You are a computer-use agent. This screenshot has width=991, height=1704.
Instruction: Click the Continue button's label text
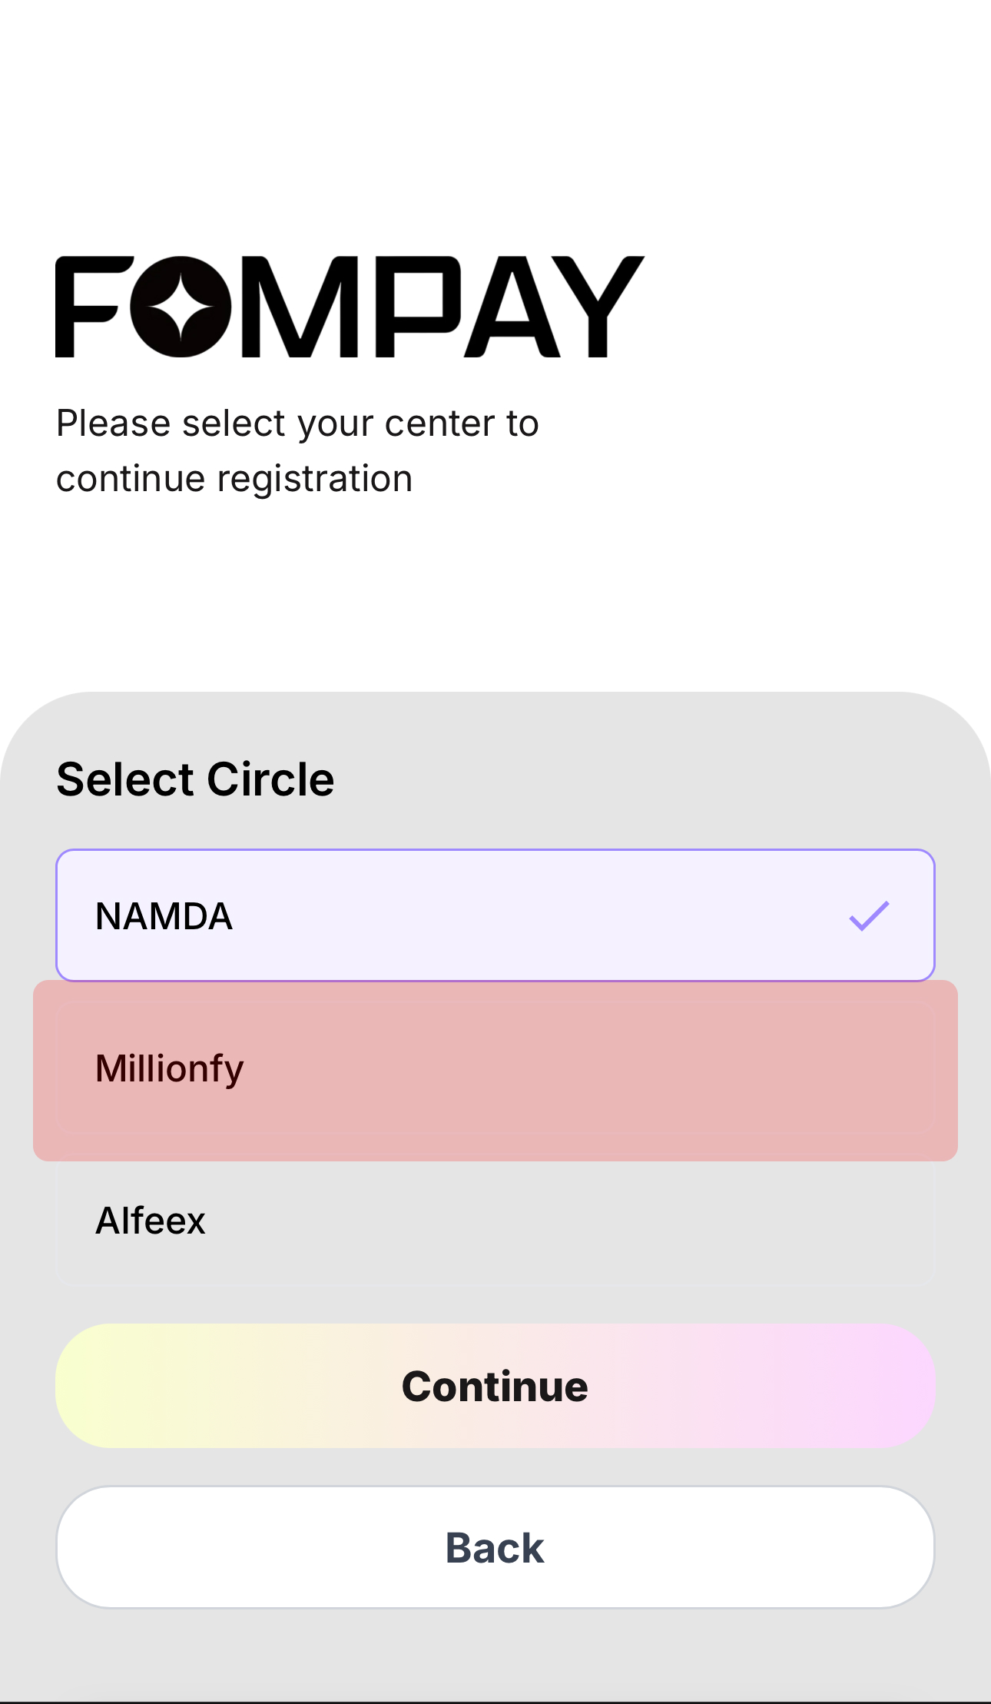495,1387
